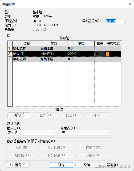Open the 结束点 dropdown showing 无

point(86,133)
